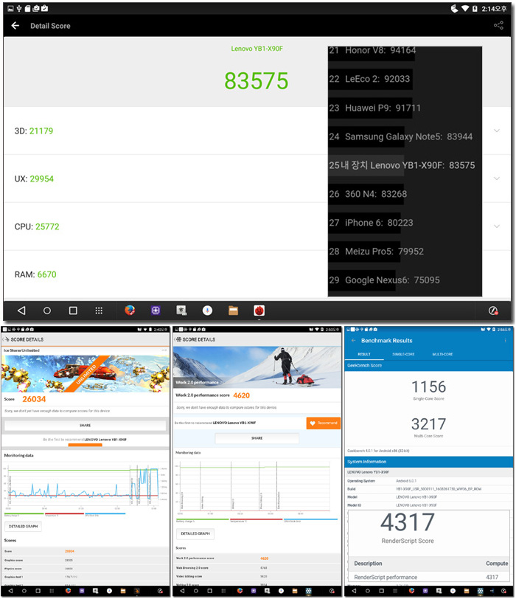Open the file manager folder icon

[x=233, y=310]
